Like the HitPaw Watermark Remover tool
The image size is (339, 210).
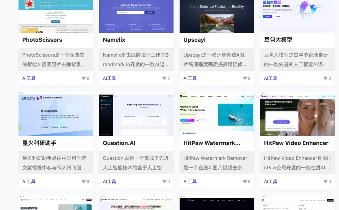(244, 181)
